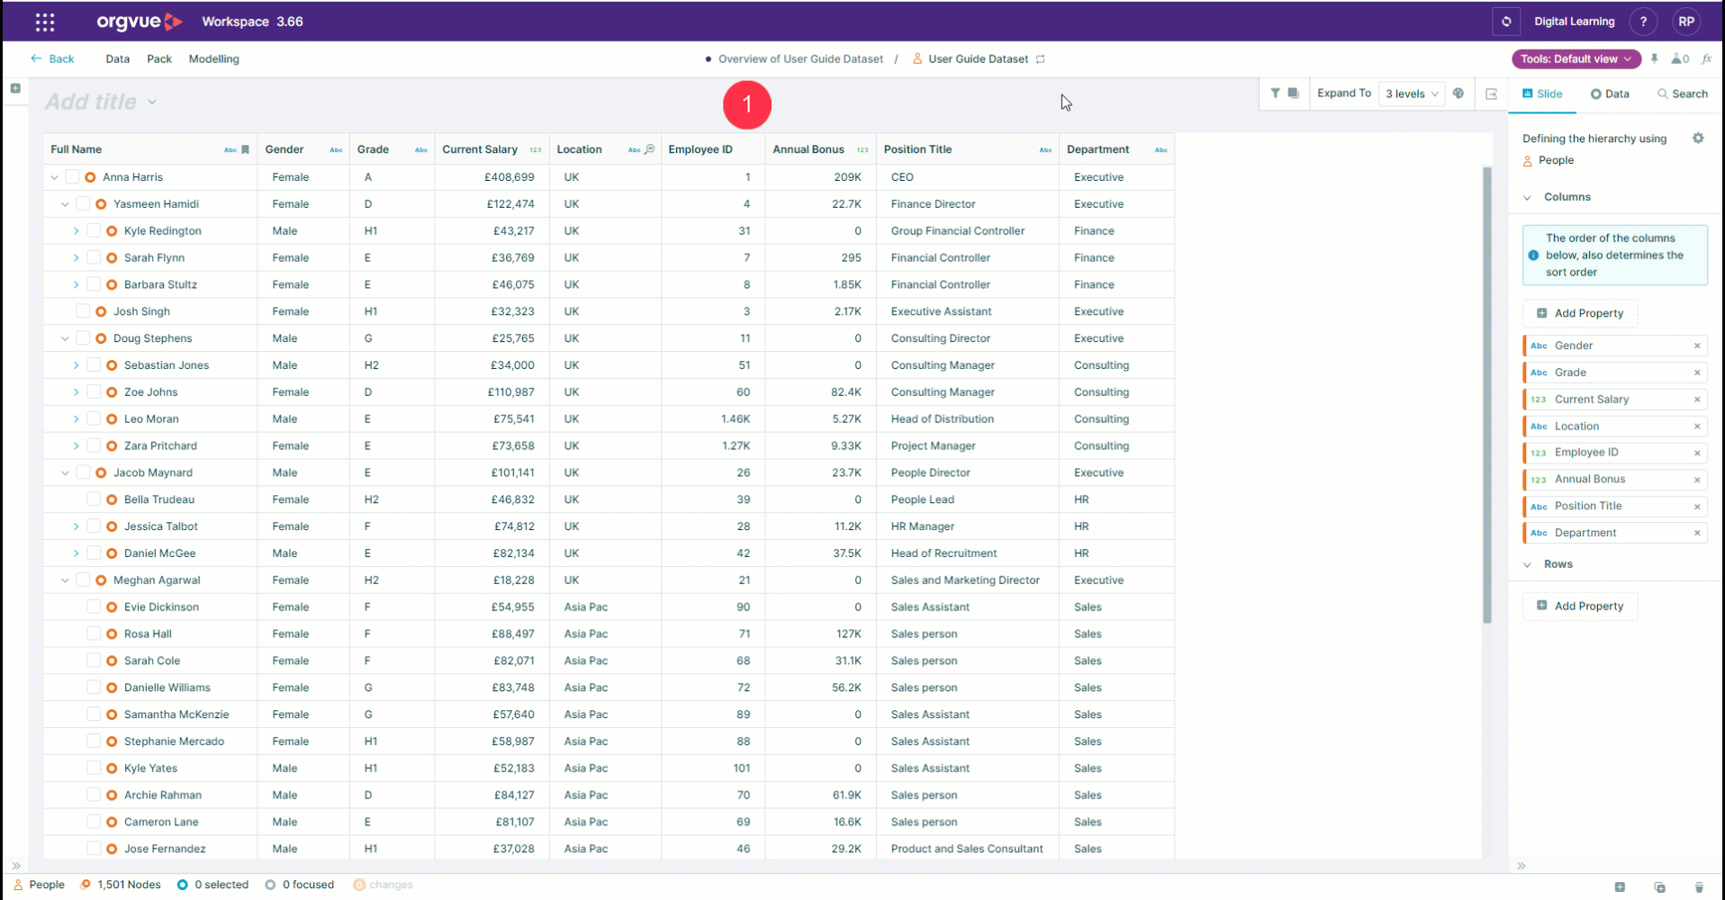Click the trash delete icon in bottom bar

(1699, 886)
